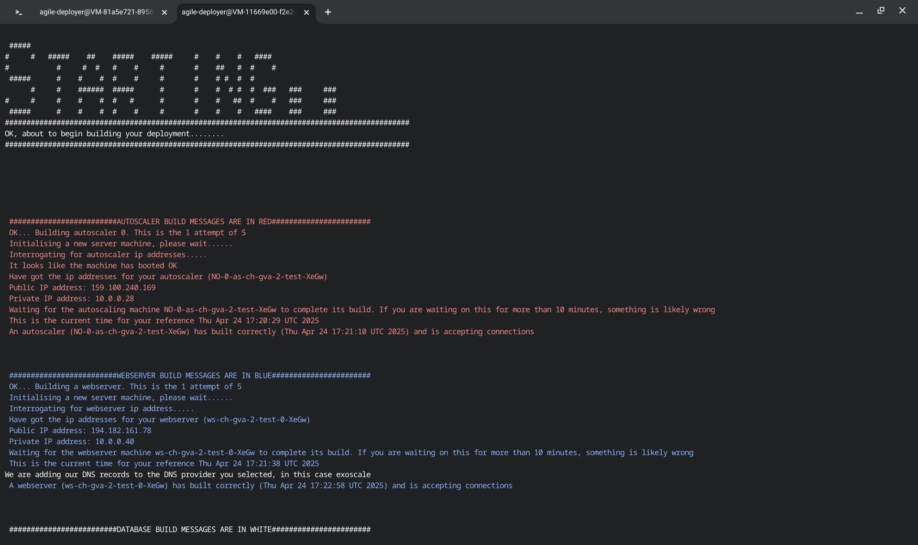918x545 pixels.
Task: Restore down the terminal window
Action: pyautogui.click(x=881, y=11)
